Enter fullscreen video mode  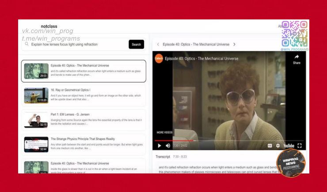(x=300, y=146)
